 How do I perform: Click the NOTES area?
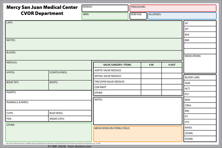coord(138,111)
